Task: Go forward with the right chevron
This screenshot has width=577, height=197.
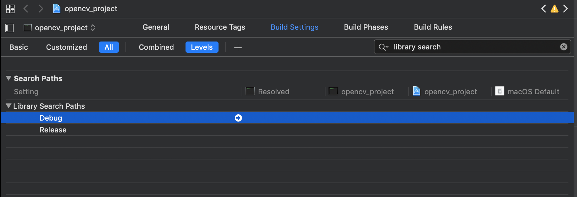Action: (x=41, y=9)
